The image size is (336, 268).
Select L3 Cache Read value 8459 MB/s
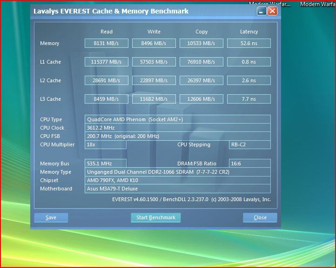(107, 99)
